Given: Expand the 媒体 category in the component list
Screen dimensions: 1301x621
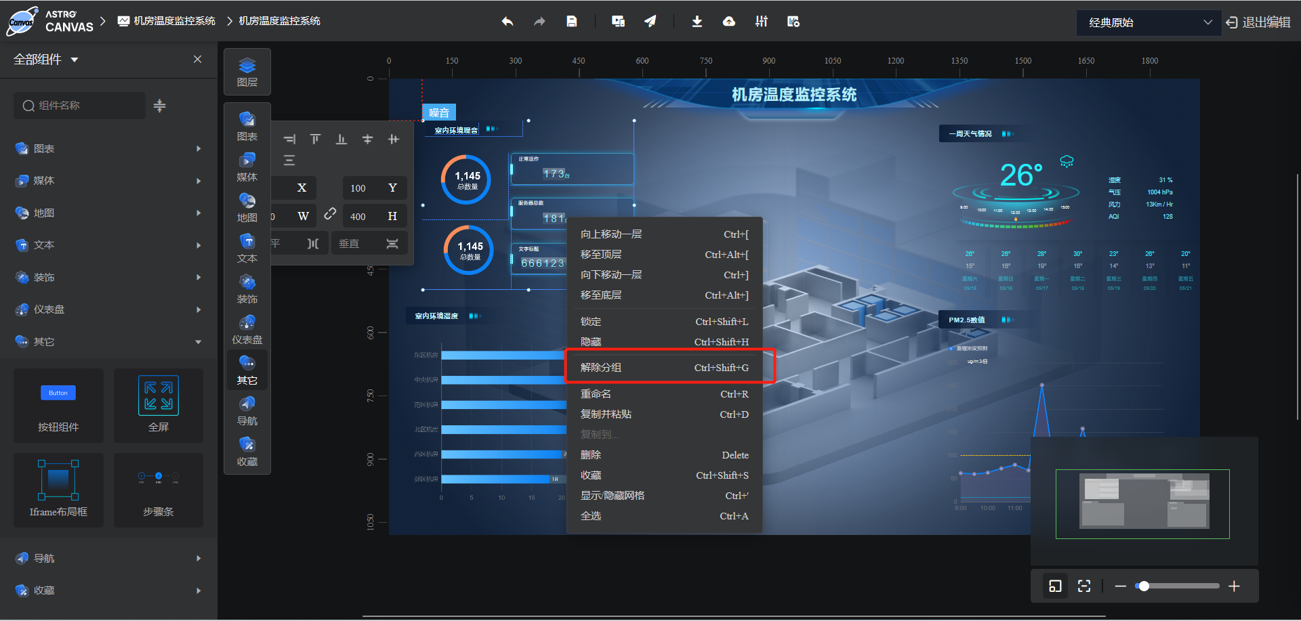Looking at the screenshot, I should pyautogui.click(x=108, y=181).
